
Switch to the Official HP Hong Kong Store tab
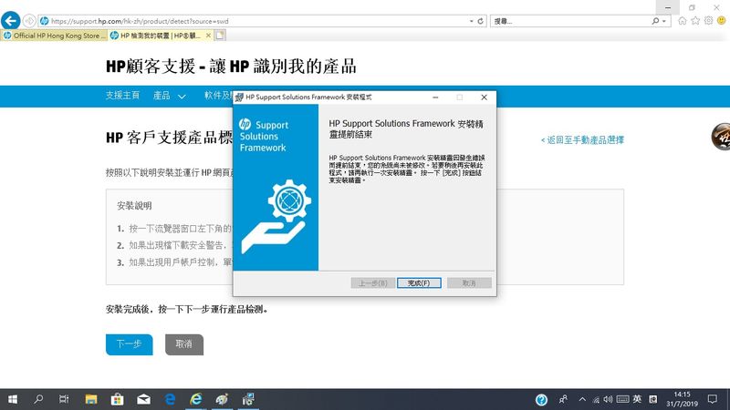pyautogui.click(x=54, y=36)
